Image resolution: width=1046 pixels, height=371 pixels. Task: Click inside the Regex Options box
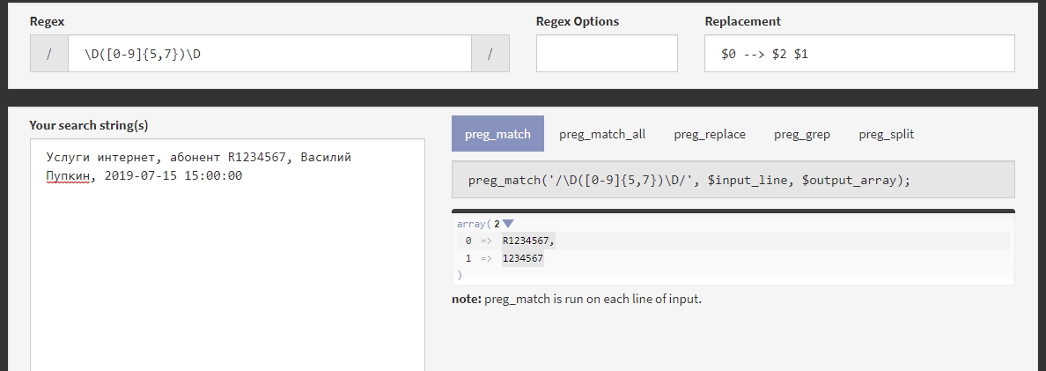(x=607, y=54)
